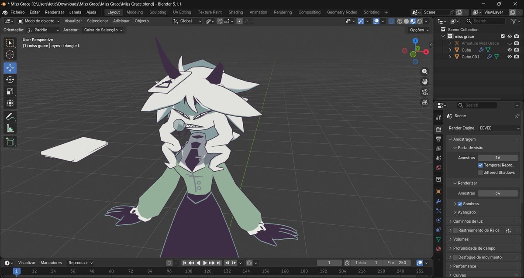Open the Reproduzir timeline menu
The height and width of the screenshot is (278, 524).
(81, 263)
